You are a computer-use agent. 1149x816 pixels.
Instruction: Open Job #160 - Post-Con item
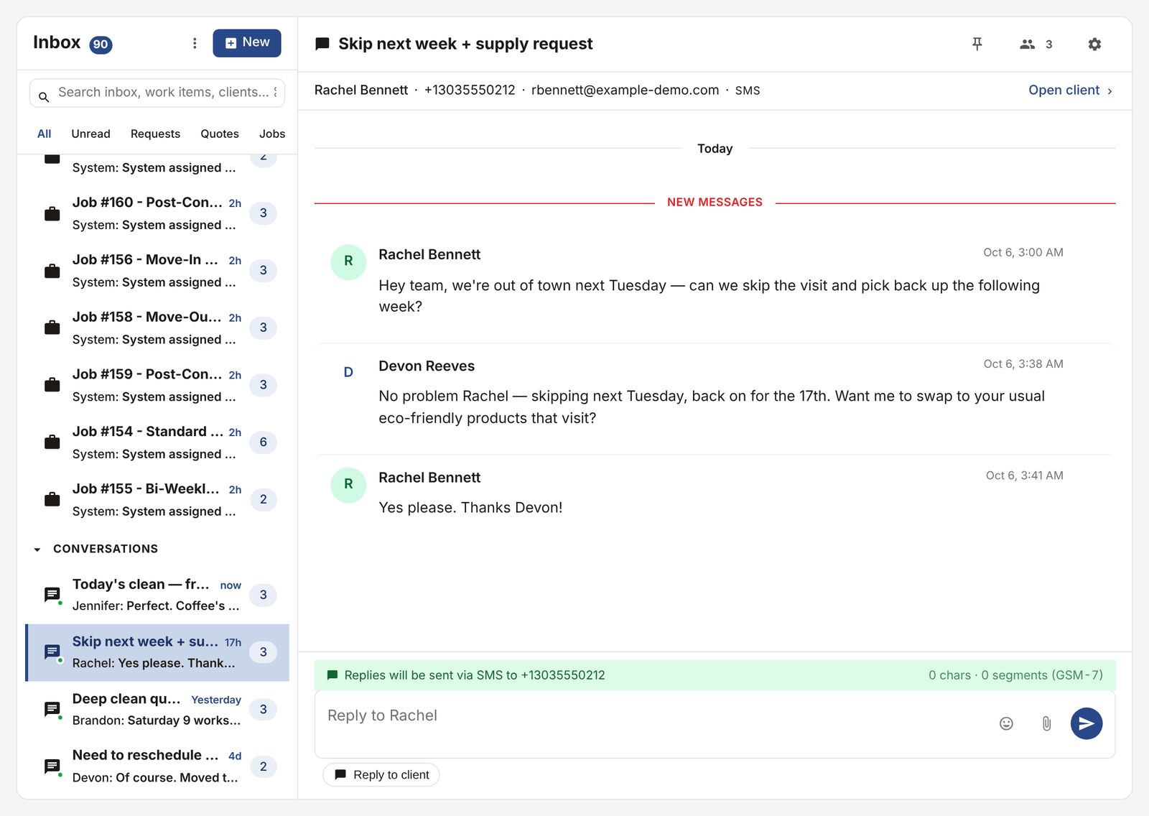(x=157, y=213)
